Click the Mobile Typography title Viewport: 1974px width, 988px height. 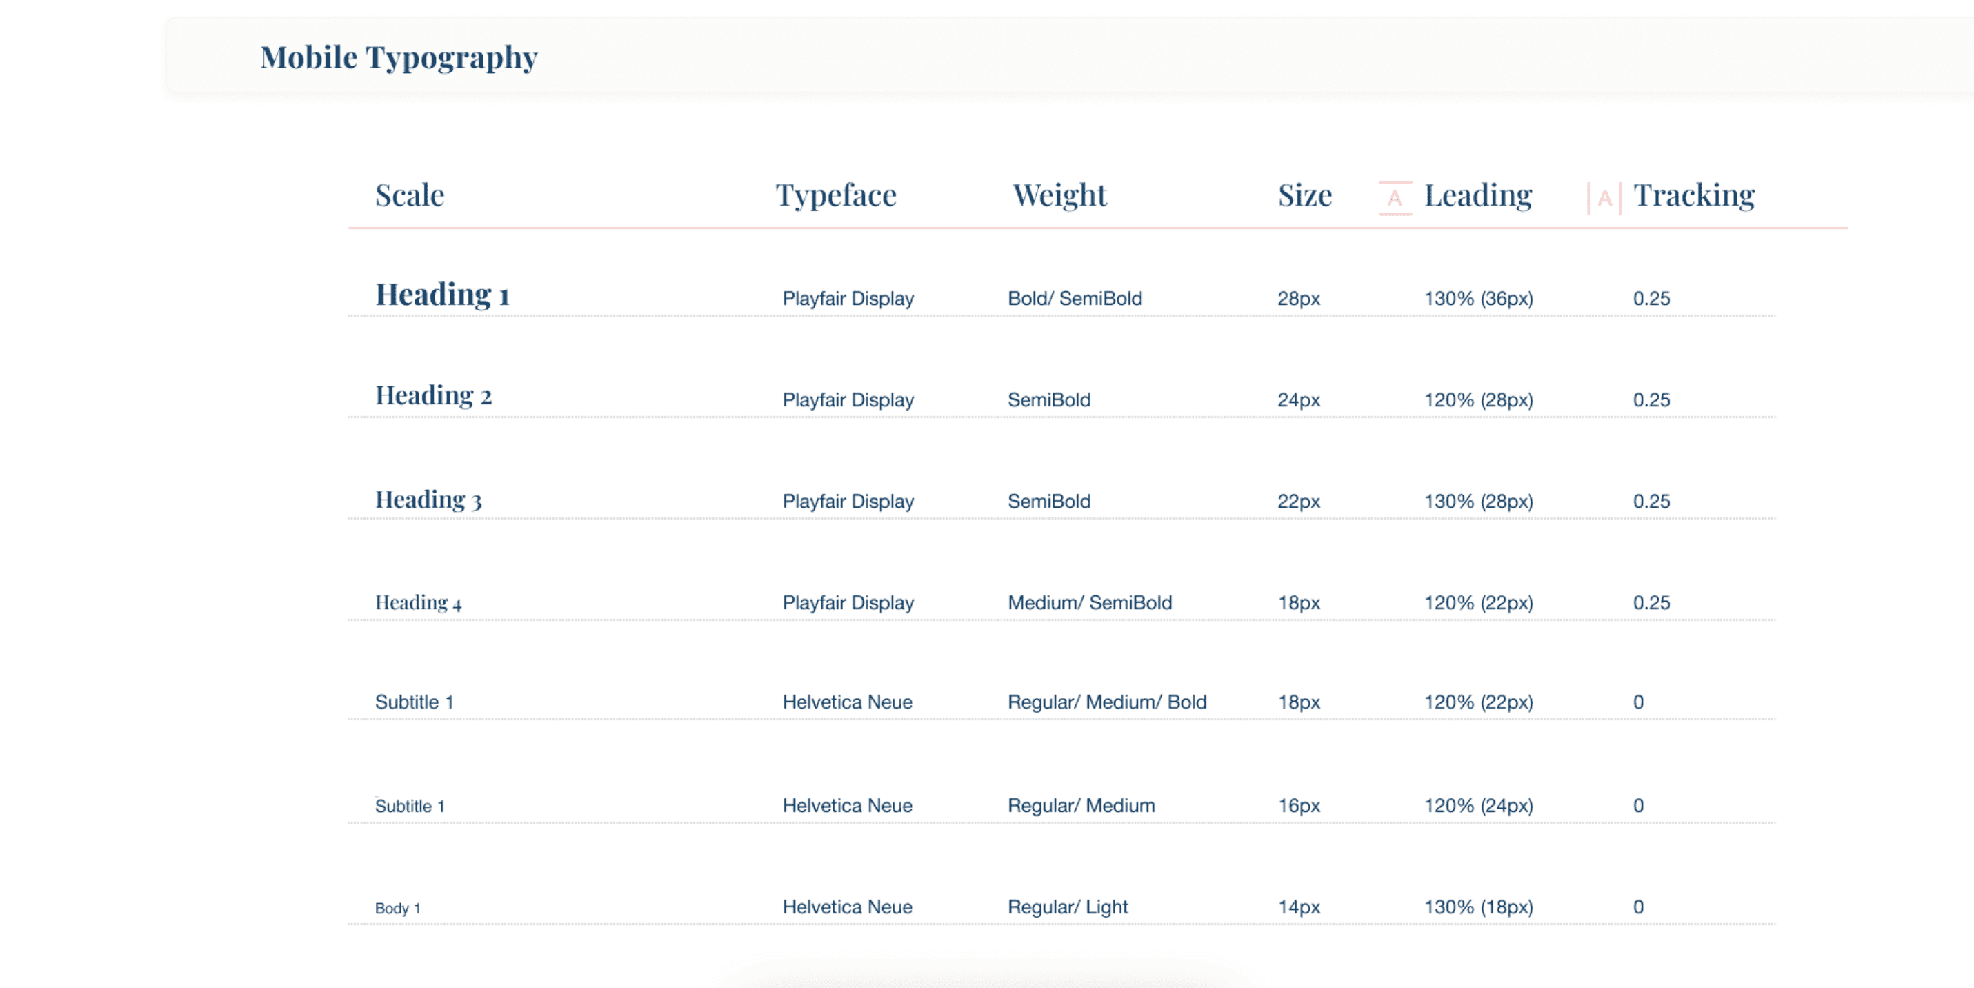coord(399,57)
